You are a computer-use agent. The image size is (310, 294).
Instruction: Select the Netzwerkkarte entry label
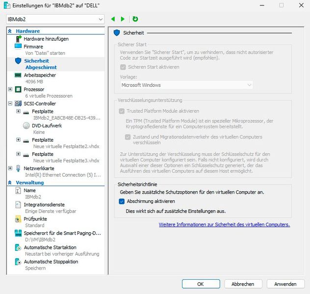coord(39,168)
